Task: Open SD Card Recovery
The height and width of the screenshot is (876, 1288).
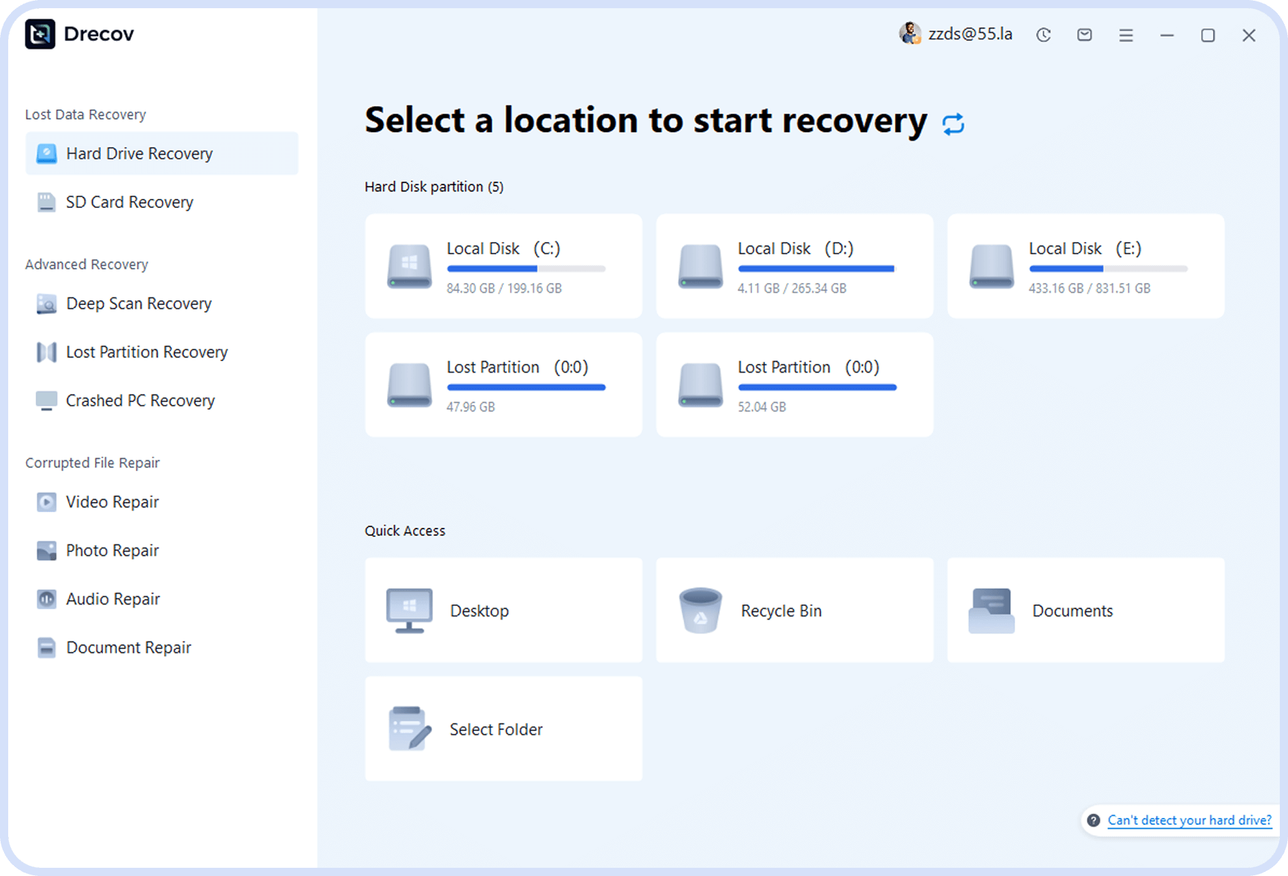Action: 129,202
